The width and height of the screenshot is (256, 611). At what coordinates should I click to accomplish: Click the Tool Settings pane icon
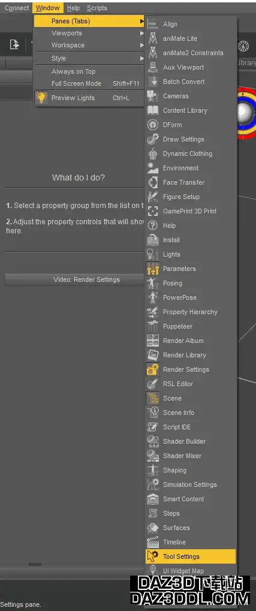point(152,556)
